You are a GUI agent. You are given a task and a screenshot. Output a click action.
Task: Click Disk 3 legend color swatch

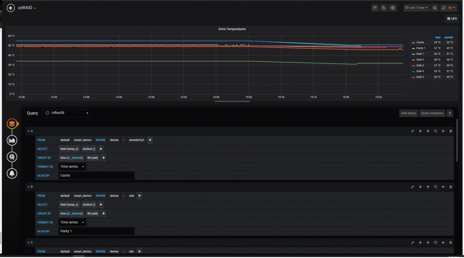(413, 65)
